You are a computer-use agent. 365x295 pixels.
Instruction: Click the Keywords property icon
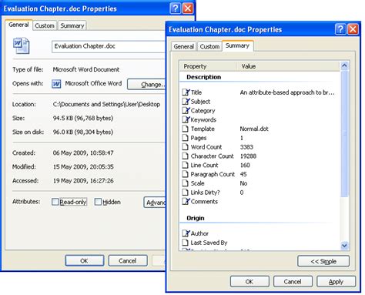(186, 119)
